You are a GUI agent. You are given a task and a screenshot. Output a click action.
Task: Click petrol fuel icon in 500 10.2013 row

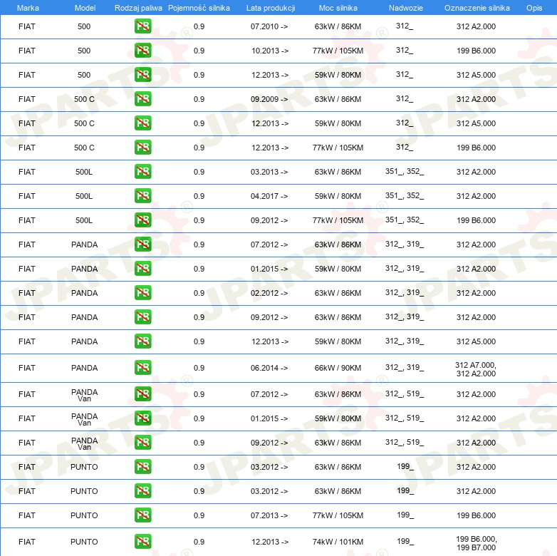coord(142,51)
